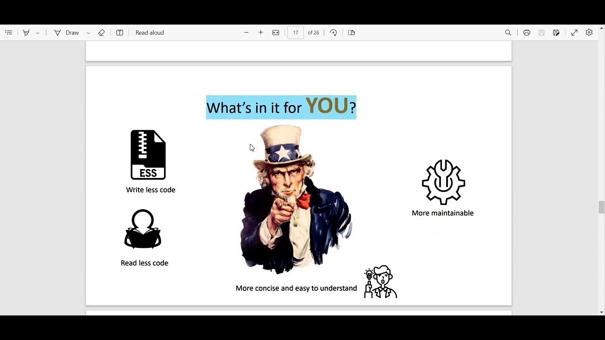Viewport: 605px width, 340px height.
Task: Open the find in PDF search
Action: click(x=508, y=33)
